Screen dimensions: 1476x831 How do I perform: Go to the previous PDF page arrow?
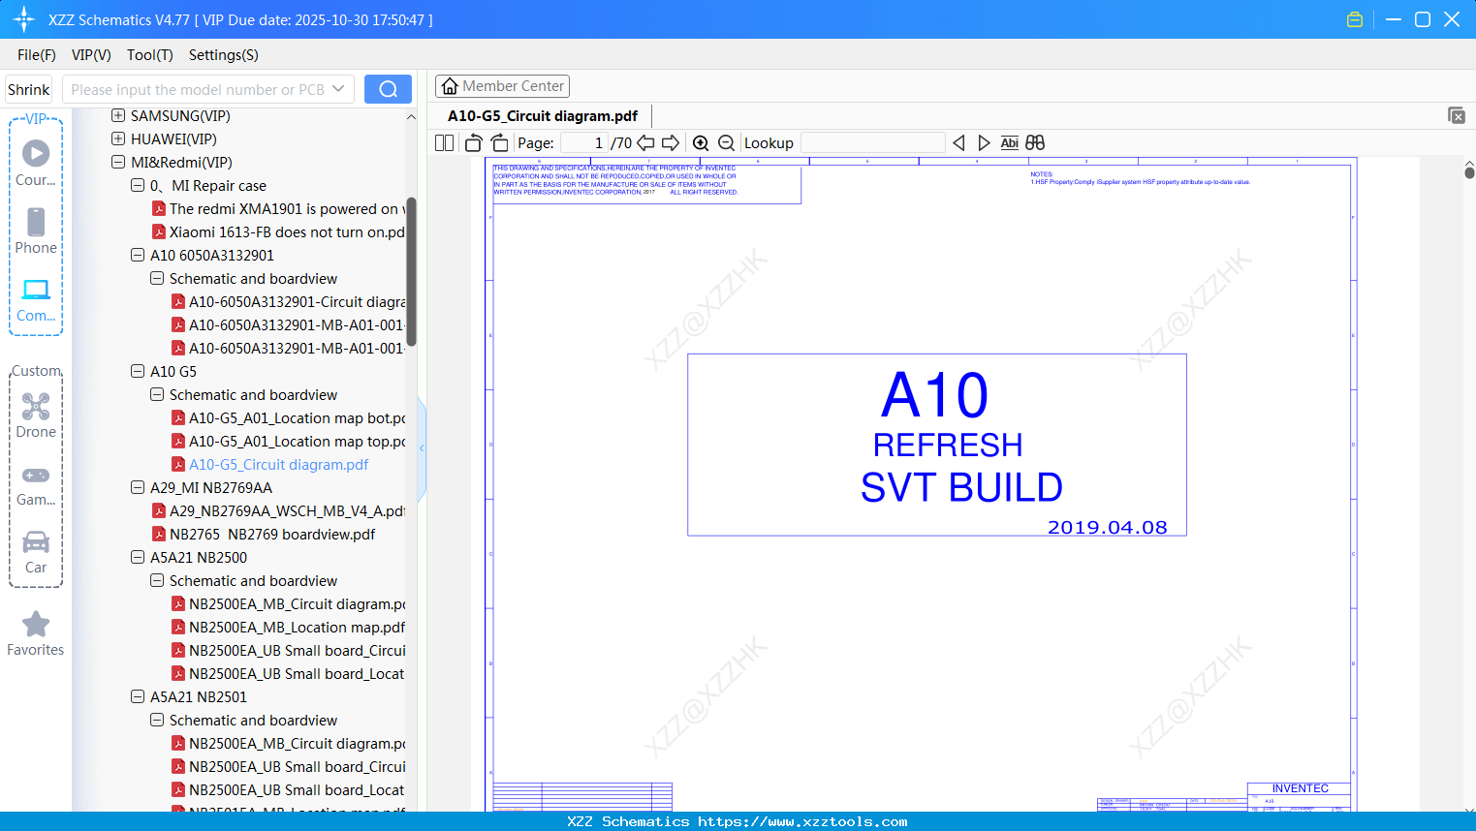coord(645,143)
